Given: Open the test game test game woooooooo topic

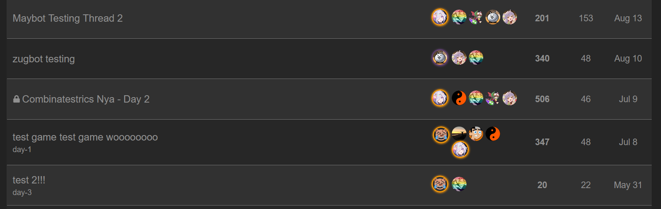Looking at the screenshot, I should [85, 137].
